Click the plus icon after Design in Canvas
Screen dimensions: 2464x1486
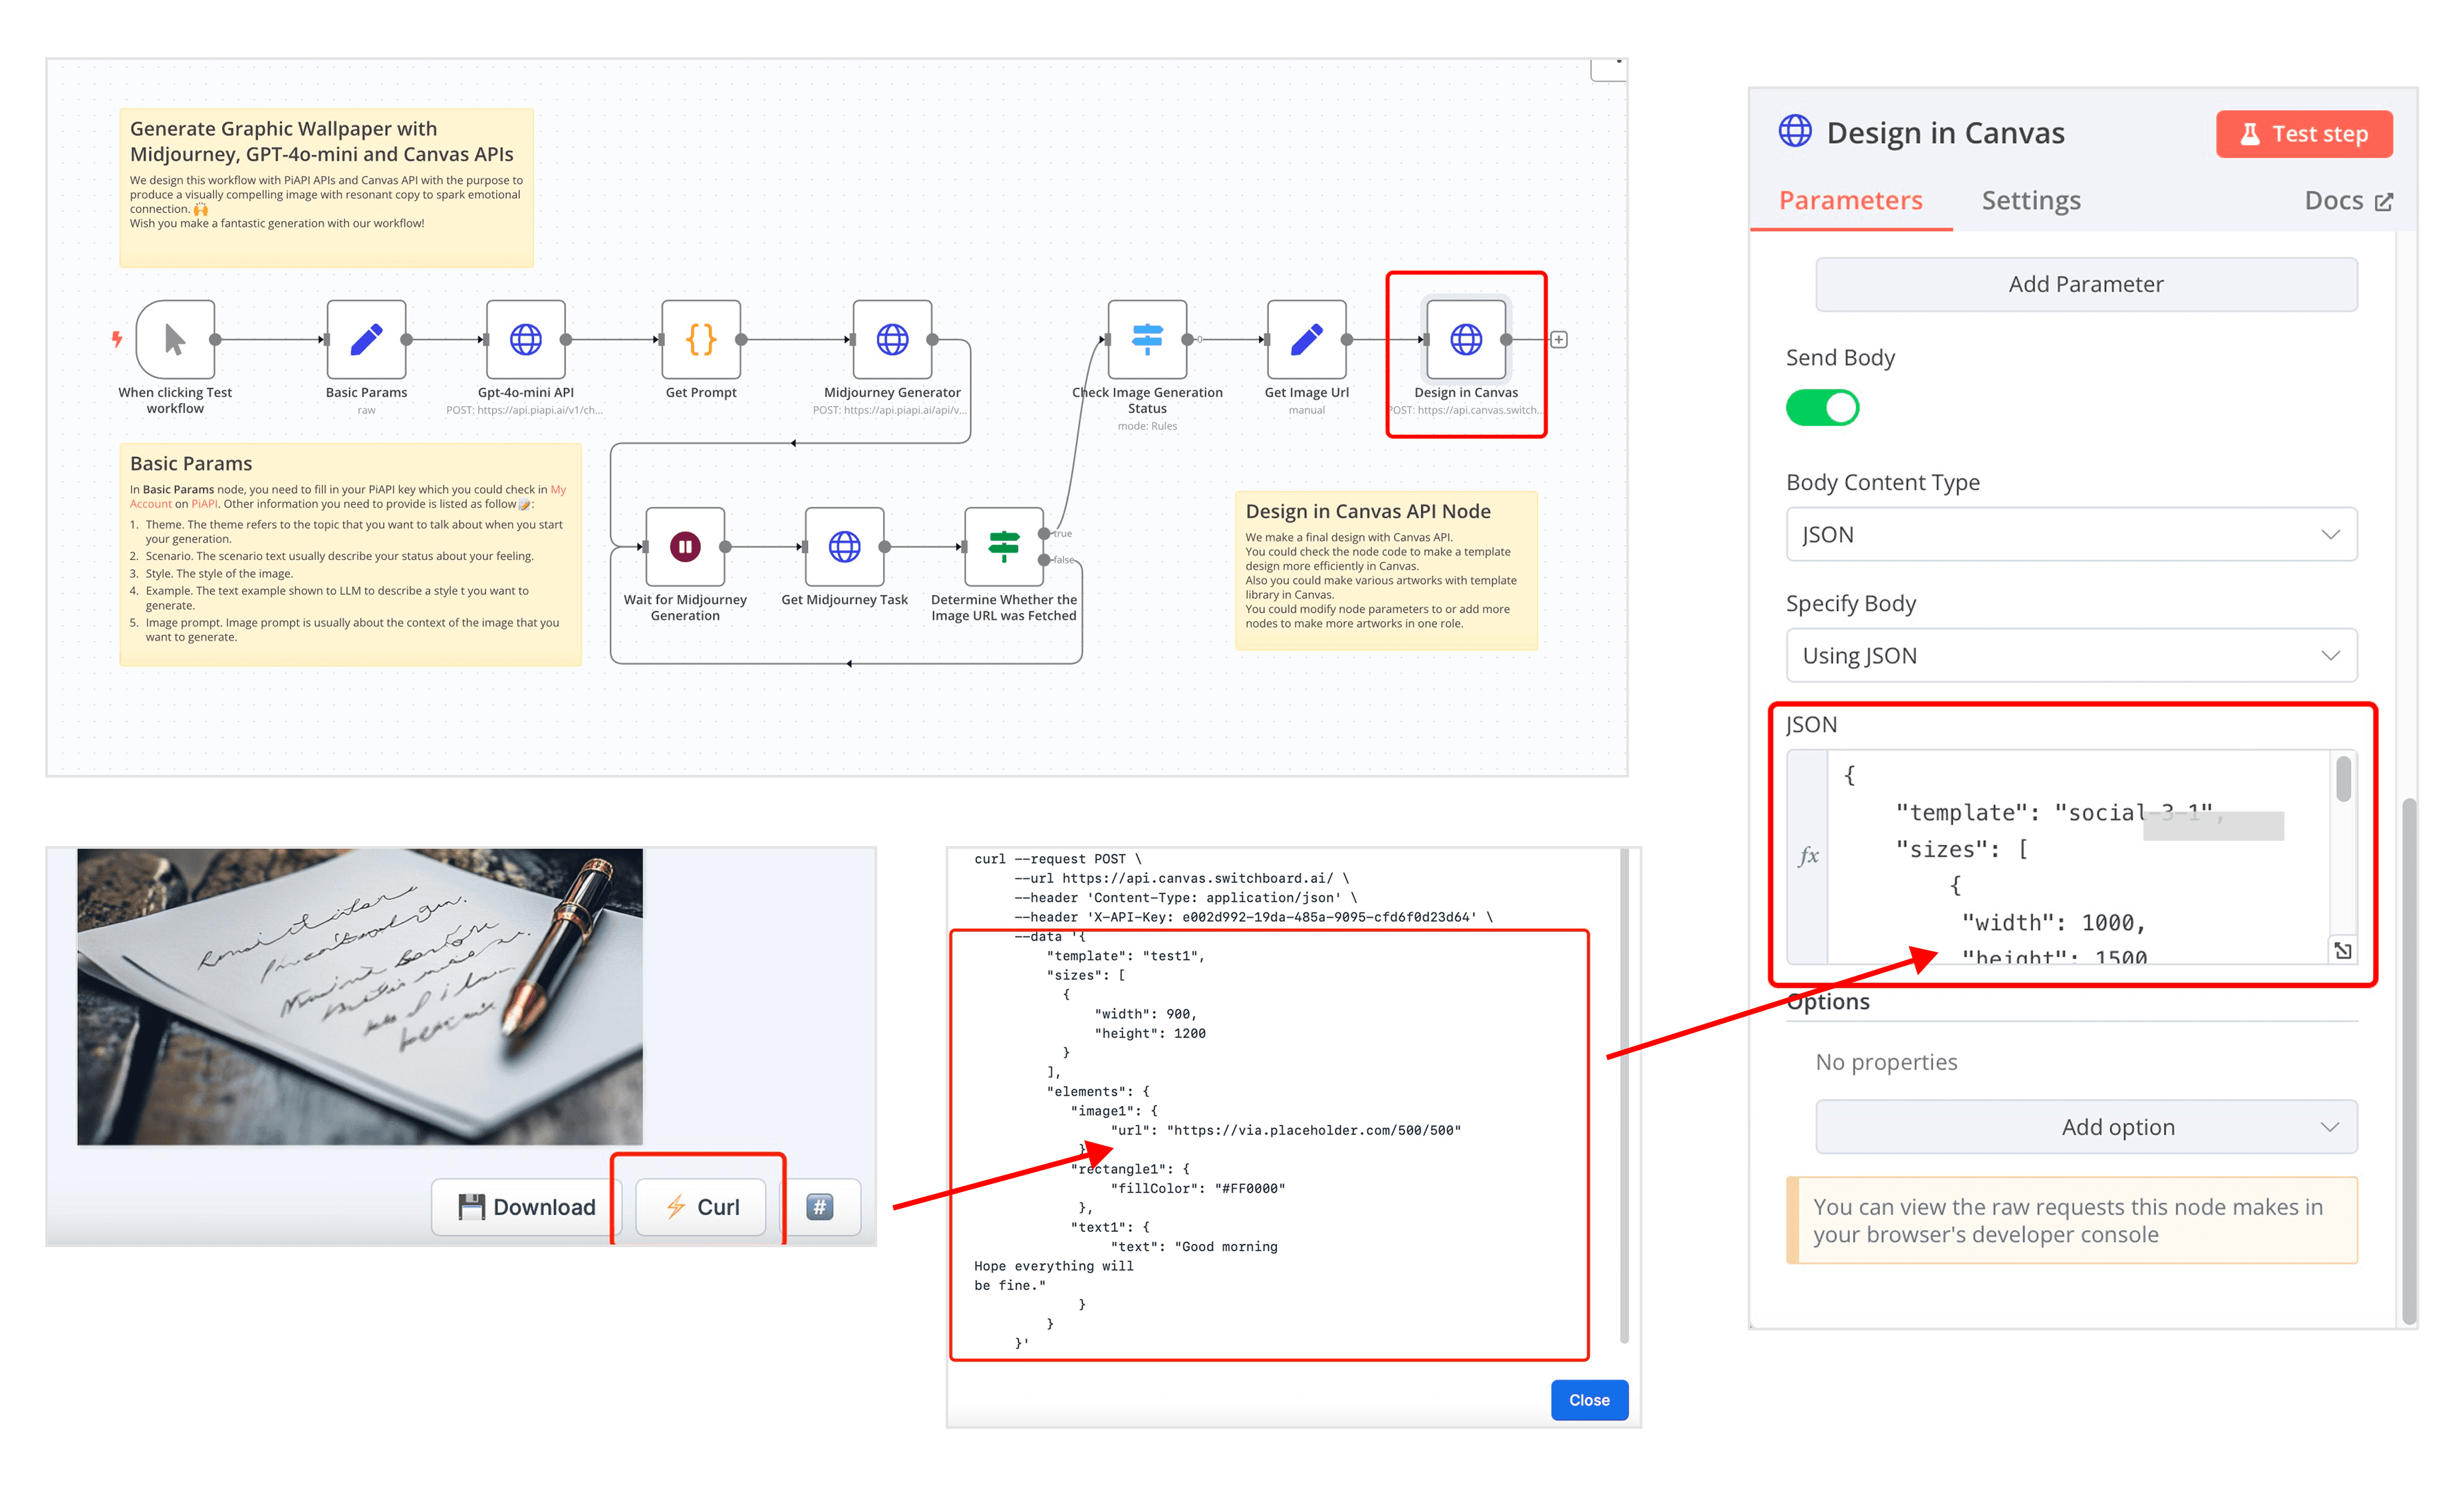click(x=1558, y=340)
